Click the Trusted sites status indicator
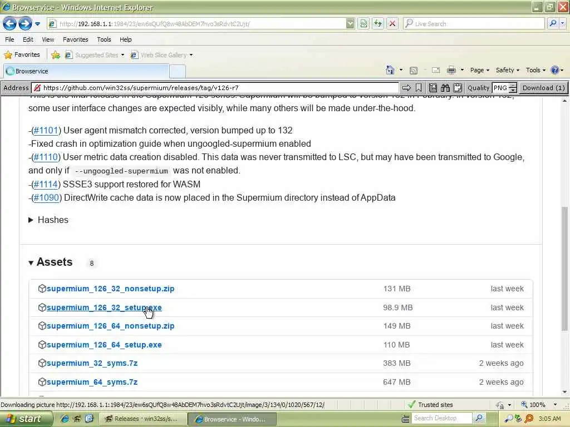 tap(430, 405)
